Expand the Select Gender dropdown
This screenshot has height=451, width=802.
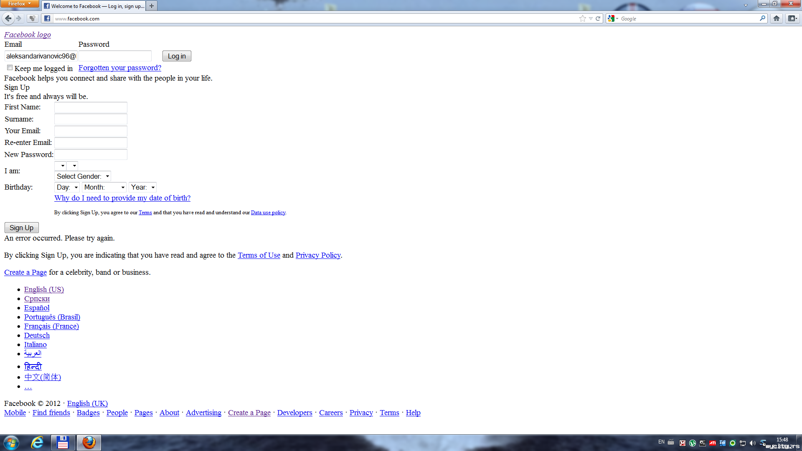tap(83, 176)
